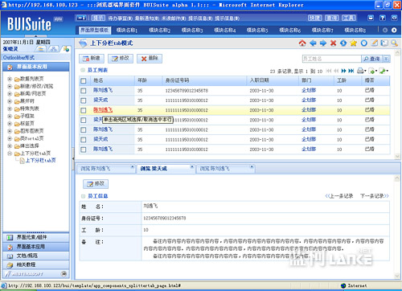The width and height of the screenshot is (402, 291).
Task: Click the pencil note edit icon in page toolbar
Action: click(375, 43)
